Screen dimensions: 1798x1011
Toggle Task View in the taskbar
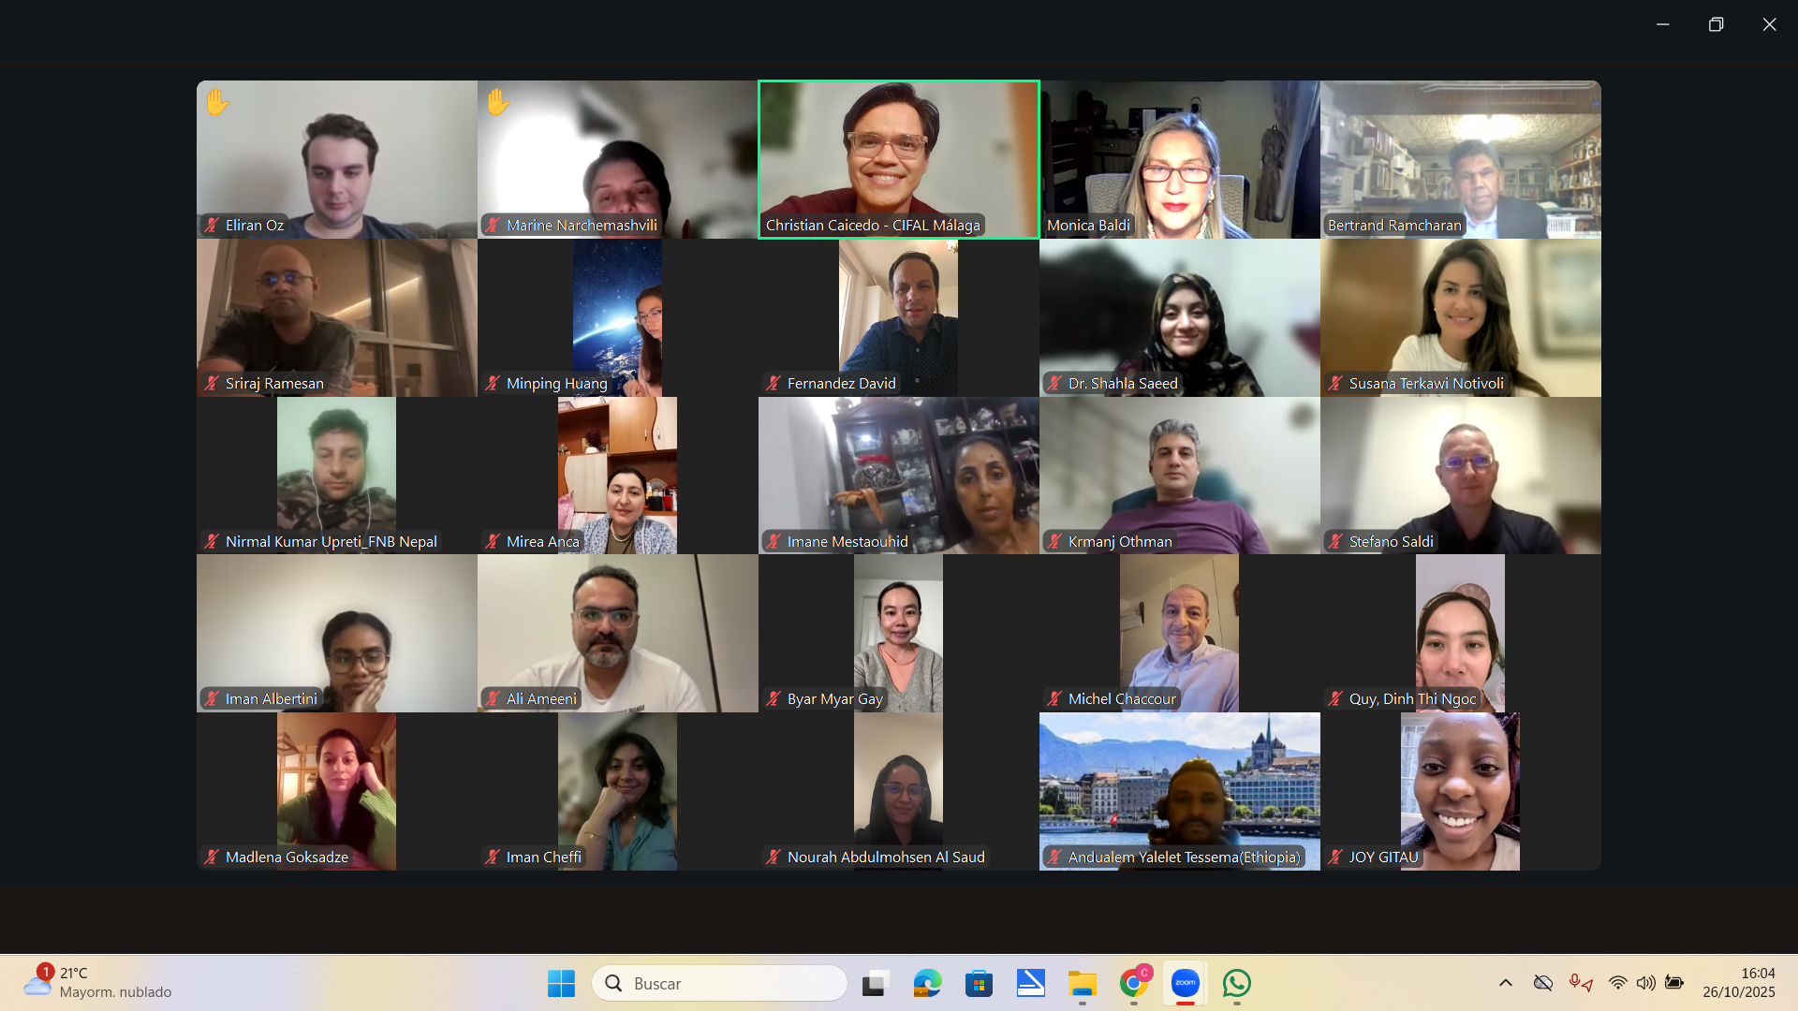tap(875, 983)
